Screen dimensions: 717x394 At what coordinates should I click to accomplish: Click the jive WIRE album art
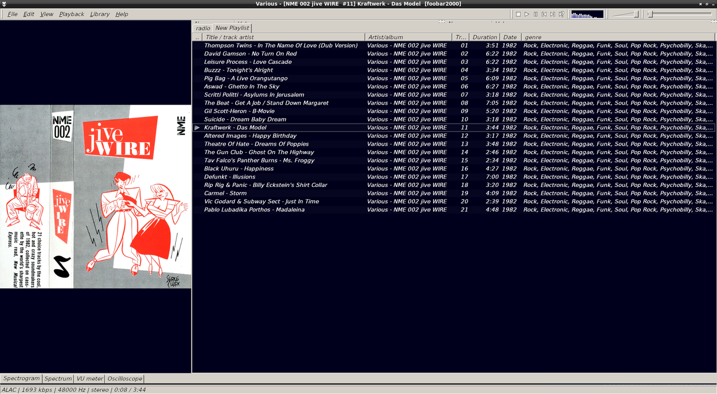coord(96,196)
